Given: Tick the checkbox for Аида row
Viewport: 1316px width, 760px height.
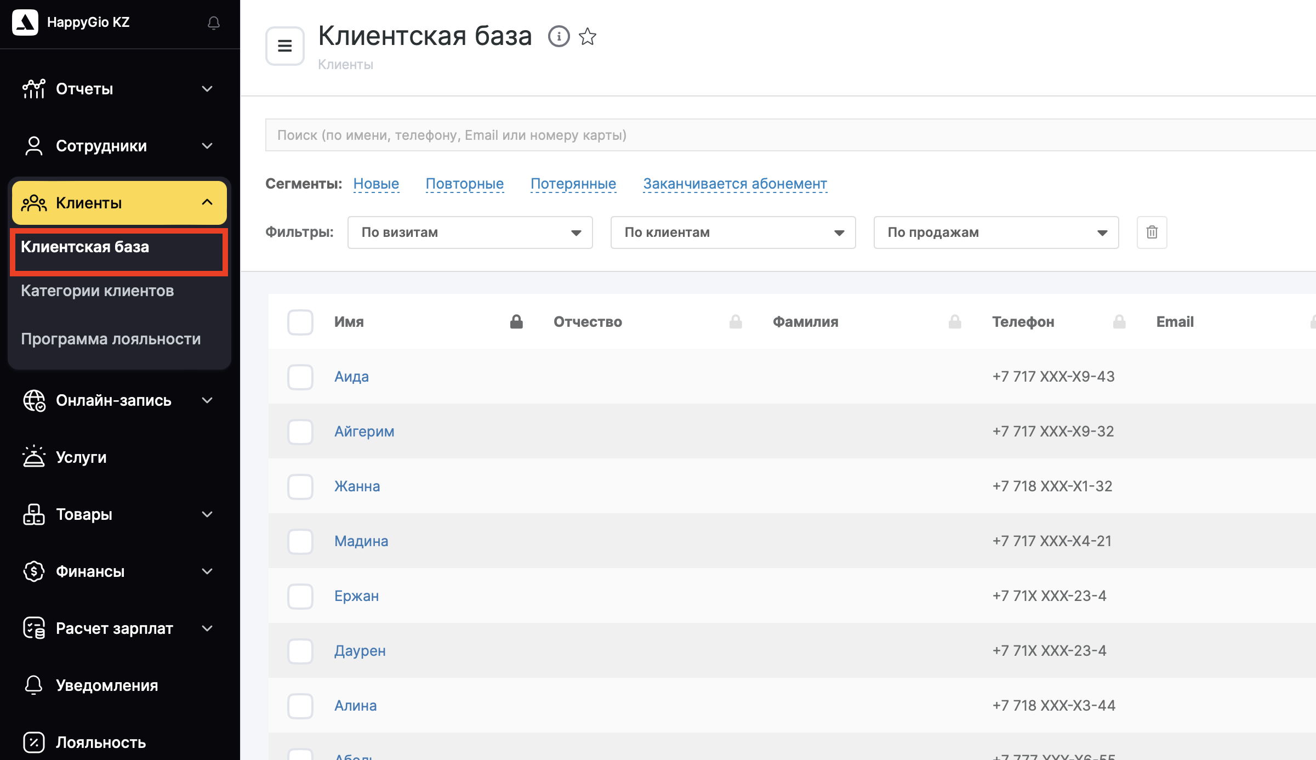Looking at the screenshot, I should (300, 377).
